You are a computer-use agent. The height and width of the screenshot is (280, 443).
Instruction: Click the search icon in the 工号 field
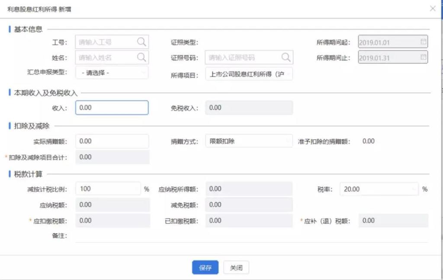pyautogui.click(x=141, y=42)
